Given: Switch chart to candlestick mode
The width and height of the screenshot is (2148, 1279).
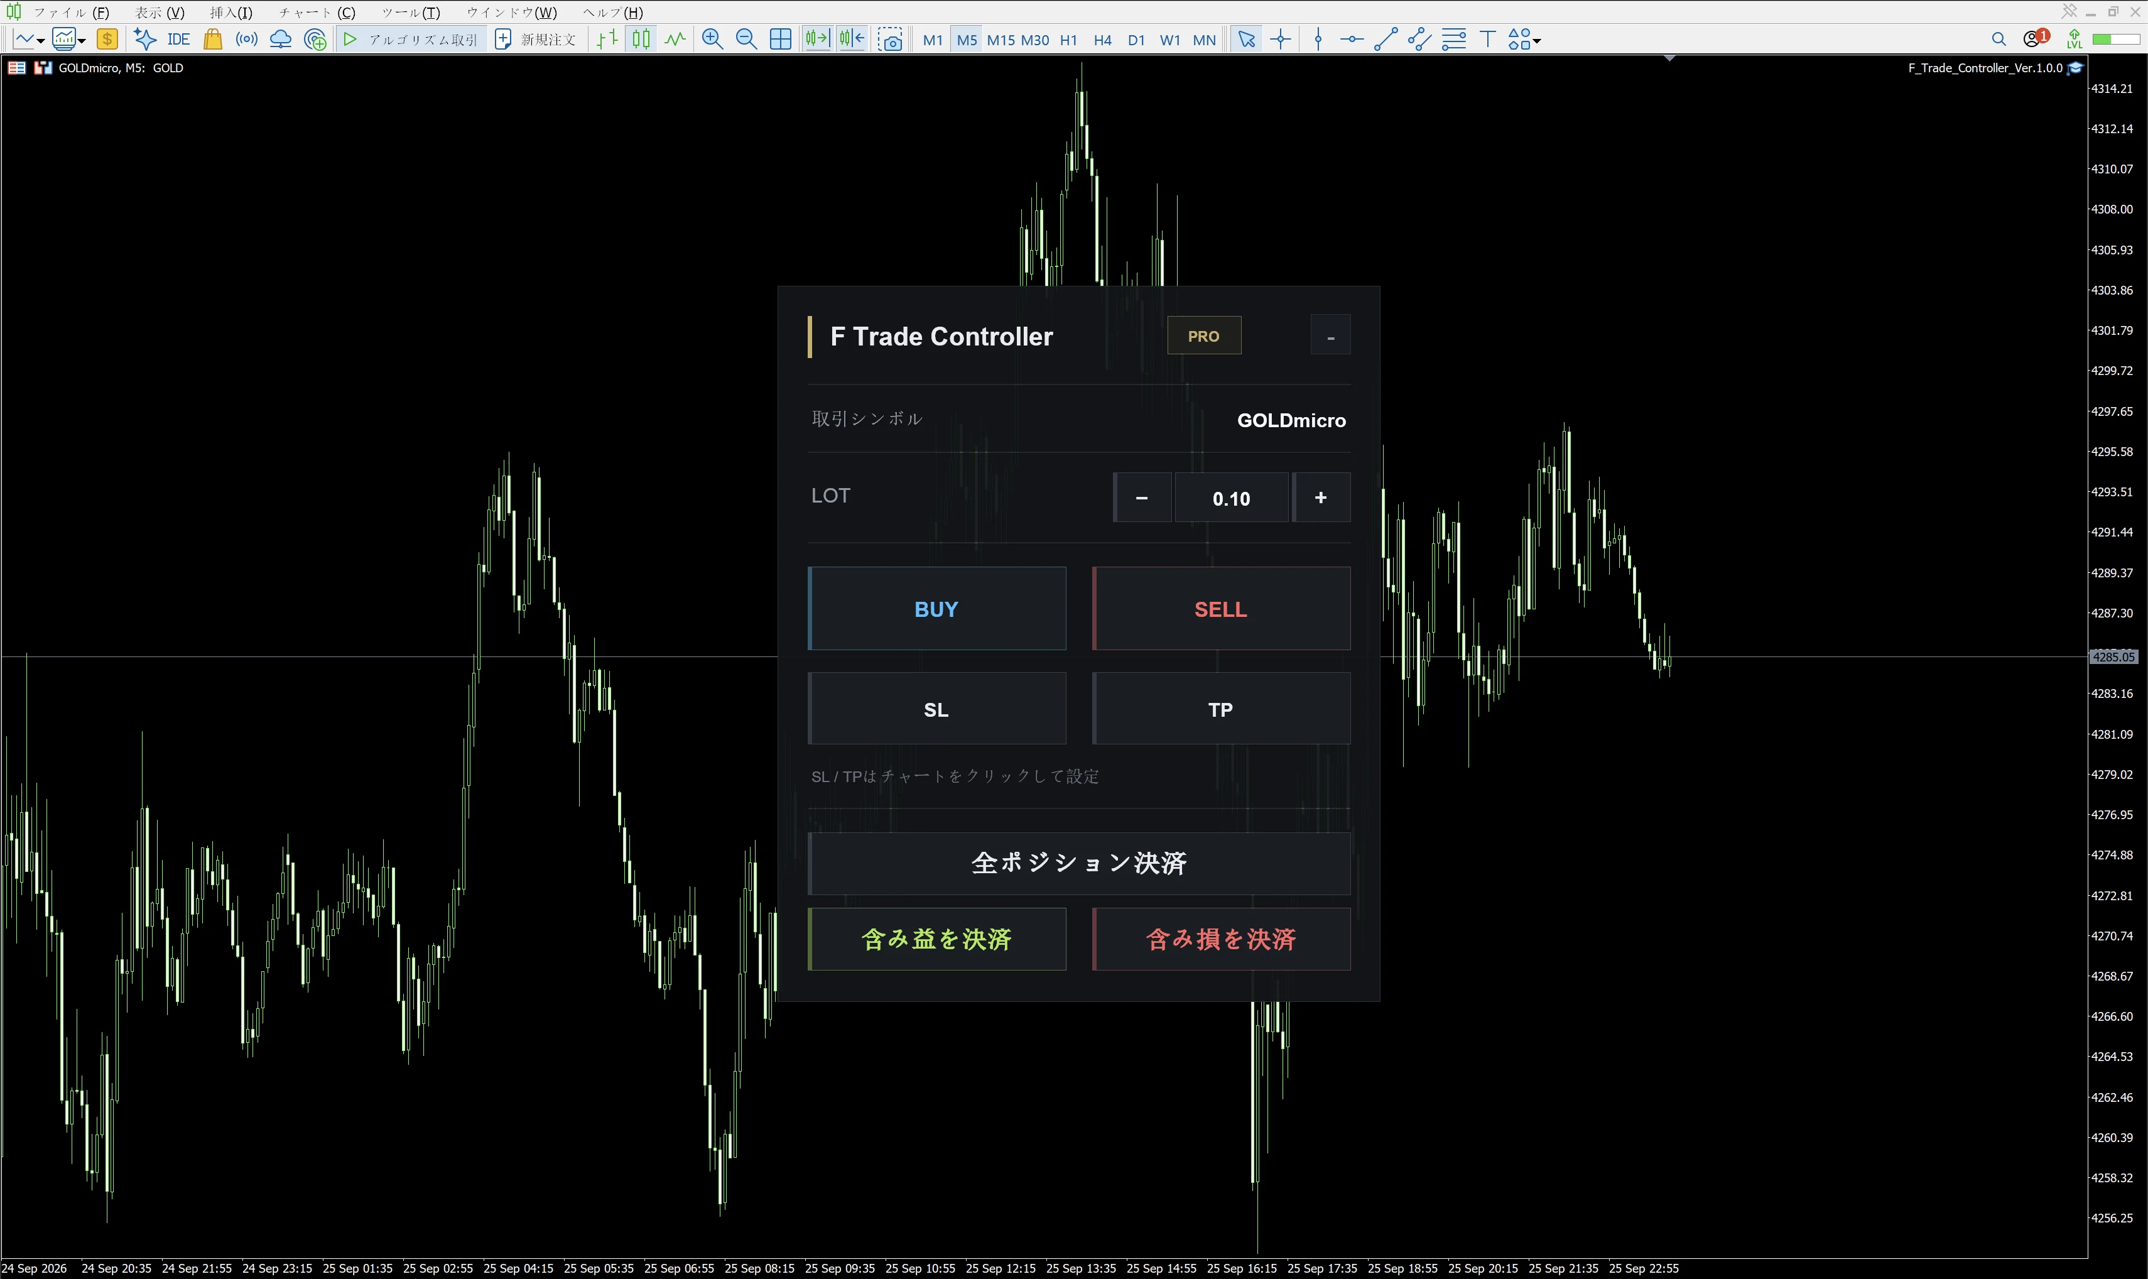Looking at the screenshot, I should point(641,39).
